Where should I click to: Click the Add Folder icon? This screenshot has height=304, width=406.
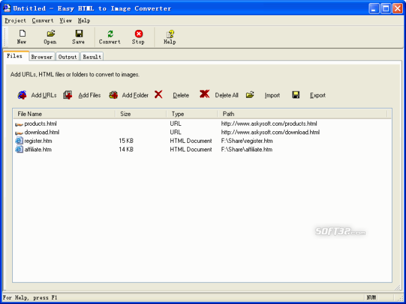113,95
